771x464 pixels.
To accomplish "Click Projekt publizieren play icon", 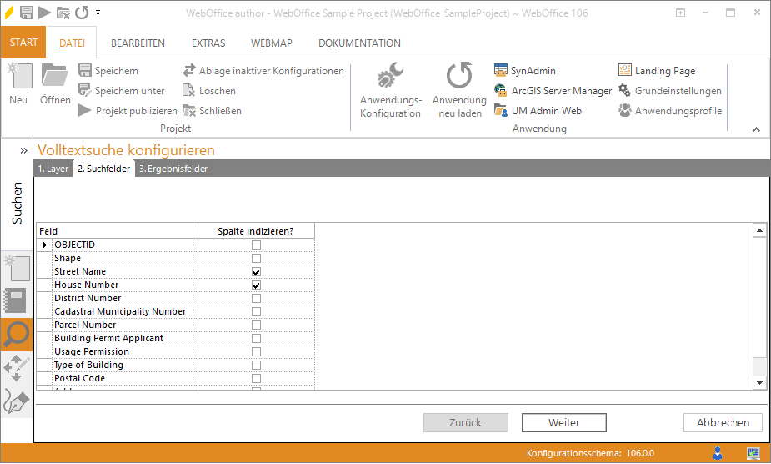I will pyautogui.click(x=85, y=111).
